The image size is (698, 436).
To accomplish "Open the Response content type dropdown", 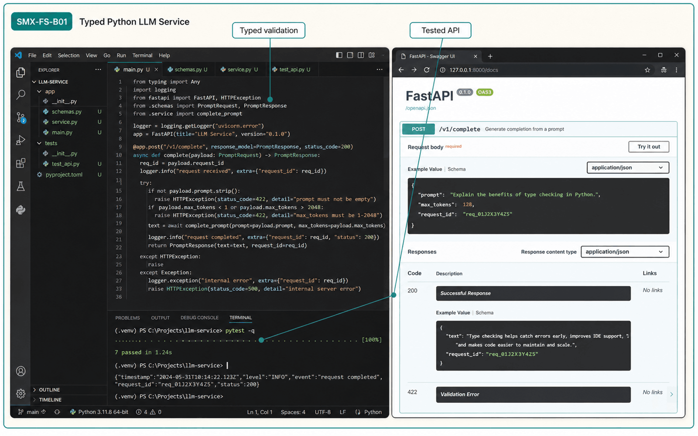I will click(625, 252).
